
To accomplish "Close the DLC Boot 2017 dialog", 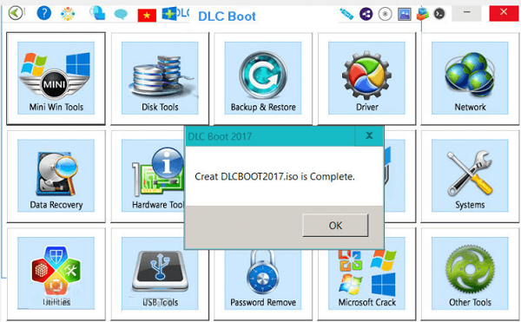I will [x=369, y=135].
